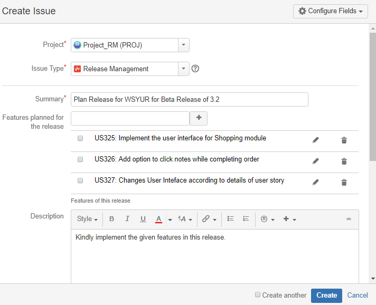Image resolution: width=376 pixels, height=305 pixels.
Task: Click the Bold formatting icon
Action: (111, 219)
